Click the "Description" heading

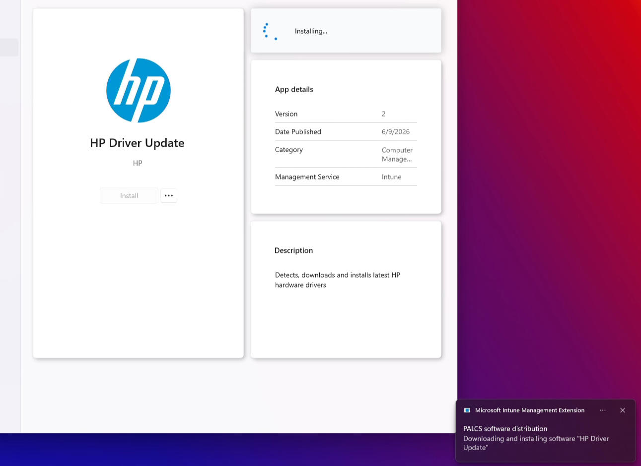point(294,251)
